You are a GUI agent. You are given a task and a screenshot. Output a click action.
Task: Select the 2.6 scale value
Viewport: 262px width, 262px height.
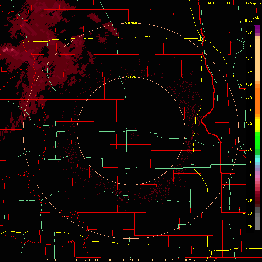(249, 149)
